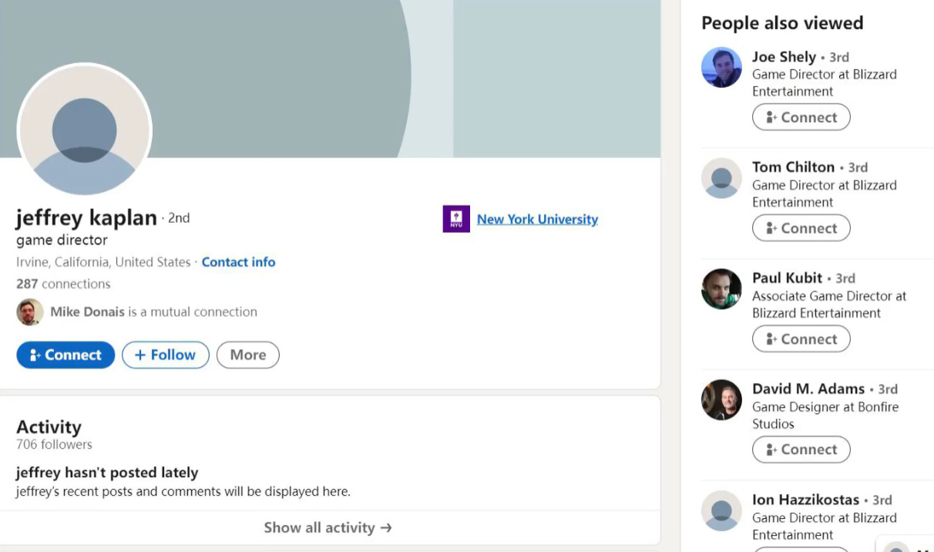Connect with David M. Adams
The width and height of the screenshot is (934, 552).
pyautogui.click(x=801, y=449)
